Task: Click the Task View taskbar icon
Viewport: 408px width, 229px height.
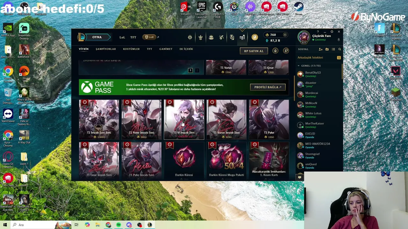Action: point(76,225)
